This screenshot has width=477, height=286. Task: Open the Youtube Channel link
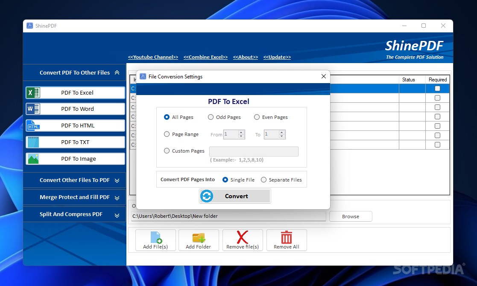click(153, 57)
